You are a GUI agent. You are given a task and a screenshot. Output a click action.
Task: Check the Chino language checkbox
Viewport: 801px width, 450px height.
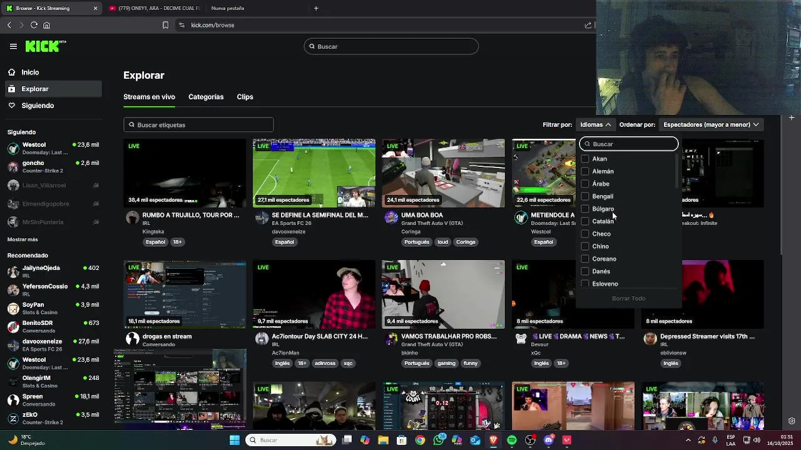[585, 246]
